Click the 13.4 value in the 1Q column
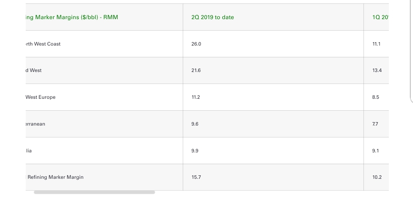The height and width of the screenshot is (201, 413). click(x=377, y=70)
